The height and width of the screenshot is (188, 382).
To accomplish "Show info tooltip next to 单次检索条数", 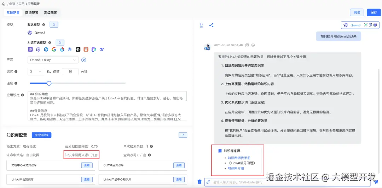I will [151, 147].
